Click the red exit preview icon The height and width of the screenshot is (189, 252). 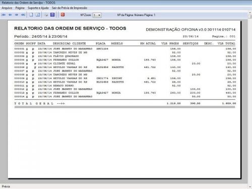[x=62, y=15]
